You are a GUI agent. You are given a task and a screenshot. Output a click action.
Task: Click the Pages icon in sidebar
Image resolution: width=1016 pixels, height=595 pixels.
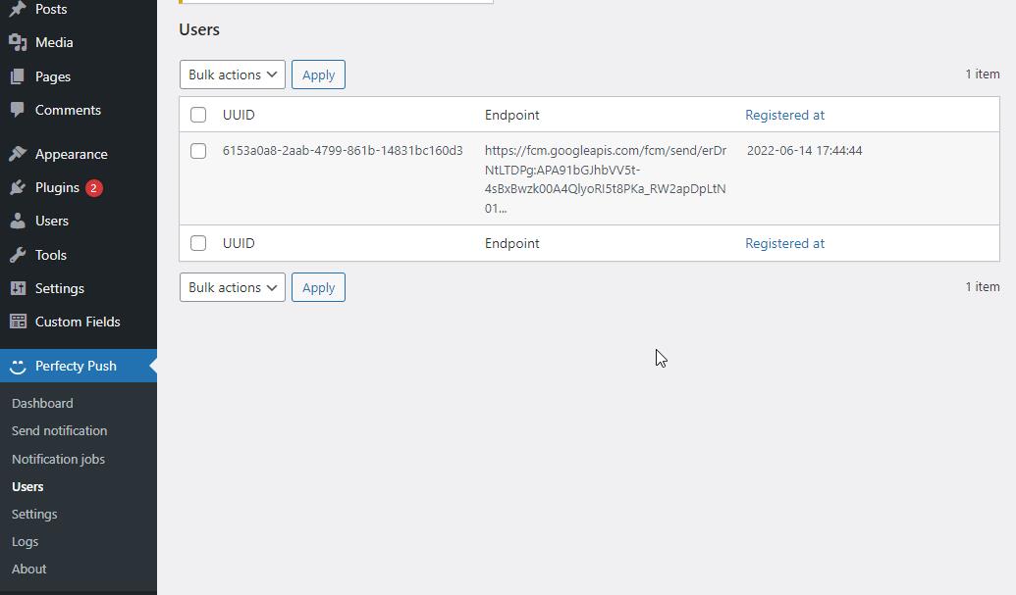click(x=18, y=76)
